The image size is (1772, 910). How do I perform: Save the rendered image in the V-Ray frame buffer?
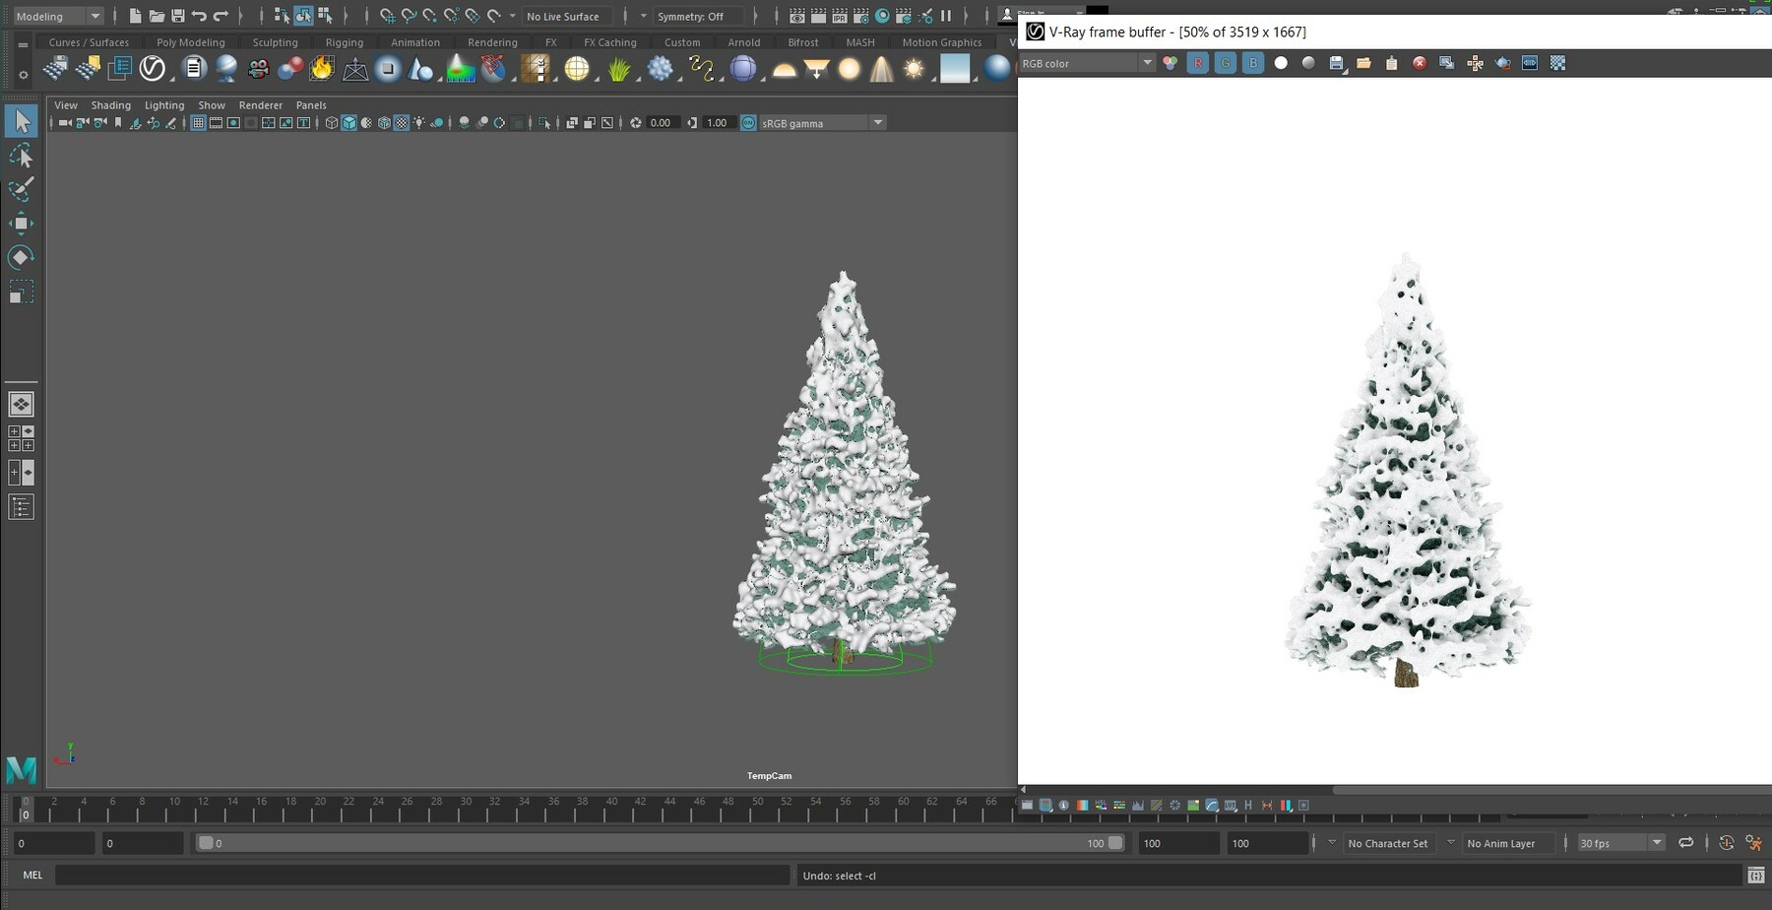click(1337, 63)
